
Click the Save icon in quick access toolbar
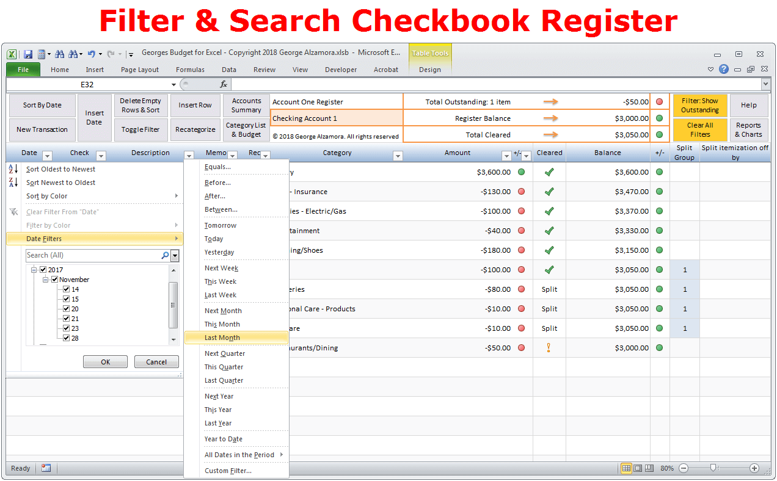tap(28, 54)
